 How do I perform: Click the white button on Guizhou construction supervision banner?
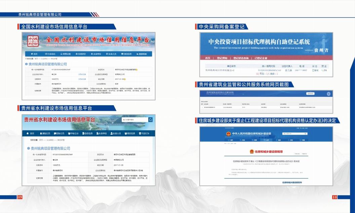(x=310, y=93)
